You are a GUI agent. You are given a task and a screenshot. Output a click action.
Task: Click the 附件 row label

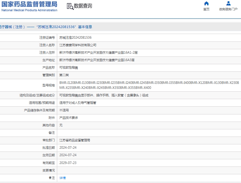pyautogui.click(x=52, y=118)
